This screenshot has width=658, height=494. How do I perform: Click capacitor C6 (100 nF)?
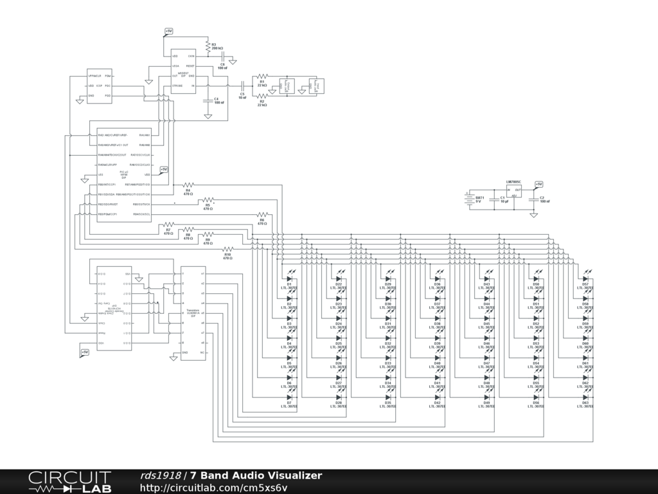[x=222, y=57]
